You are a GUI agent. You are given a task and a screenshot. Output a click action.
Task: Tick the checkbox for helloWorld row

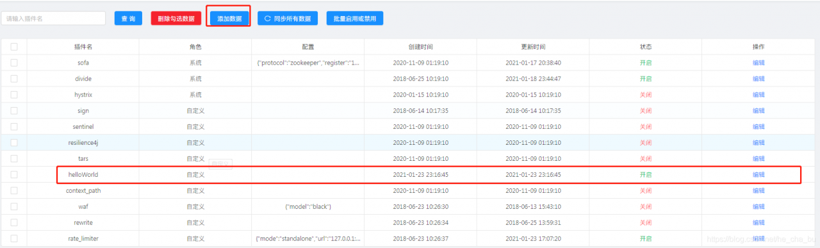coord(14,174)
